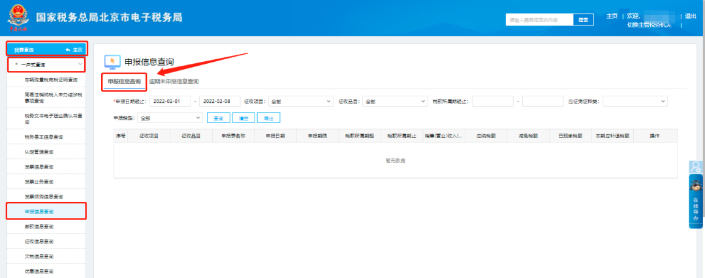Screen dimensions: 705x278
Task: Open the 应征凭证种类 dropdown
Action: coord(635,102)
